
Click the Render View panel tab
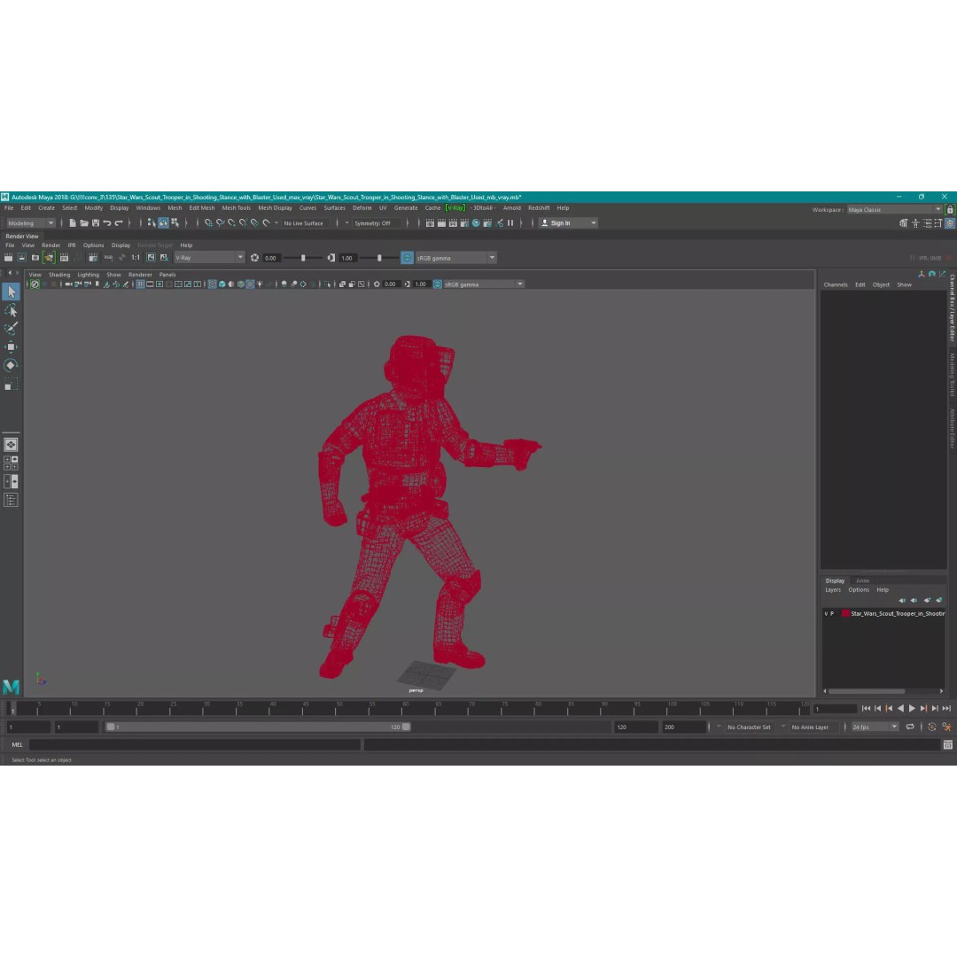coord(22,237)
